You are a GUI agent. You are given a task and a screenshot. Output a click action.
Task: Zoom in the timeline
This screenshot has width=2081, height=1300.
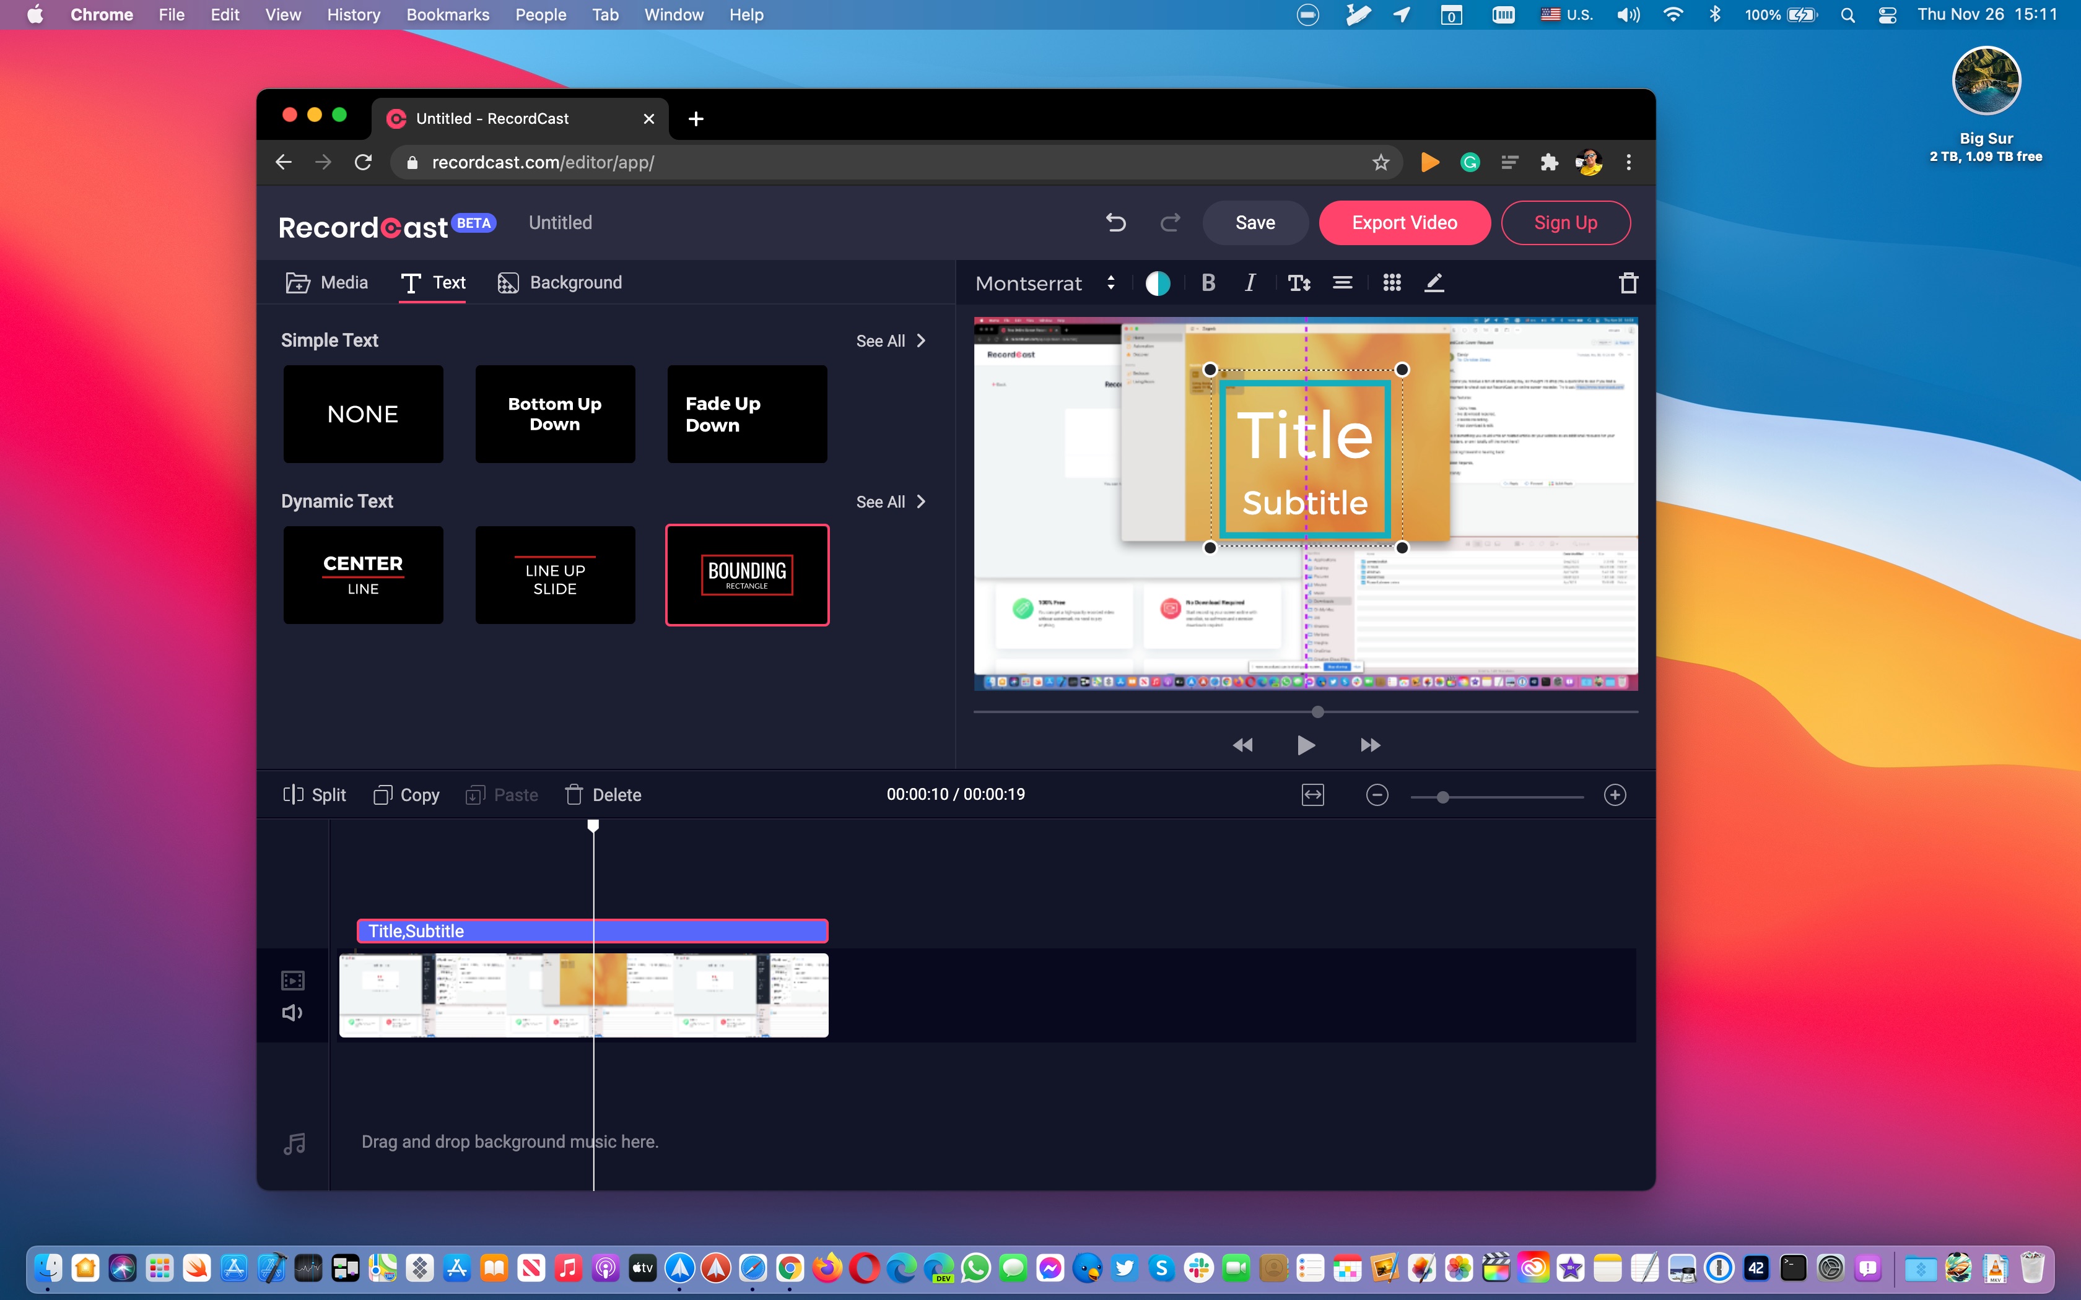1615,795
